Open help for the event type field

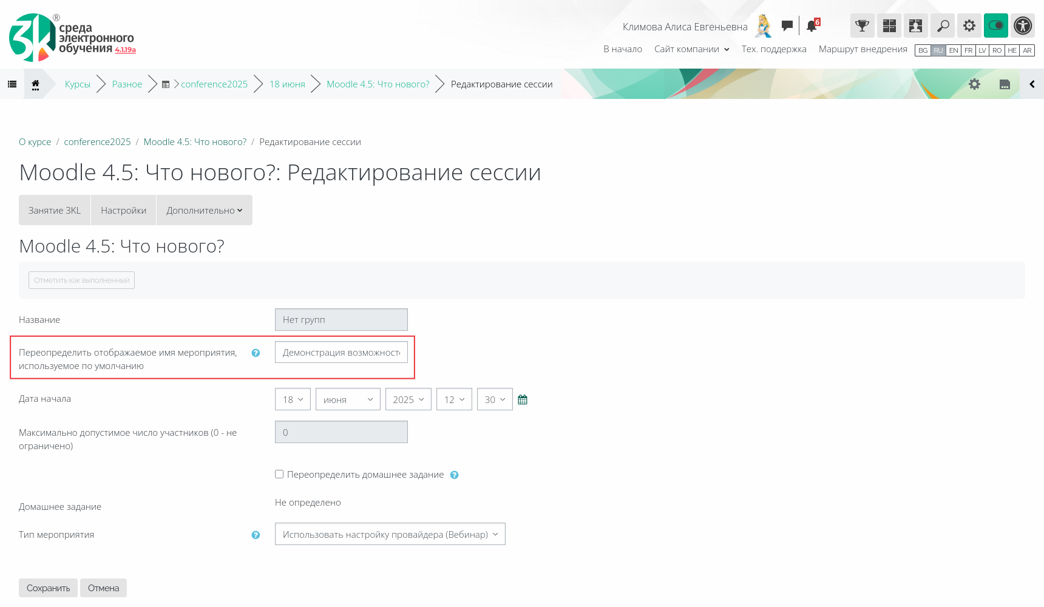point(256,535)
